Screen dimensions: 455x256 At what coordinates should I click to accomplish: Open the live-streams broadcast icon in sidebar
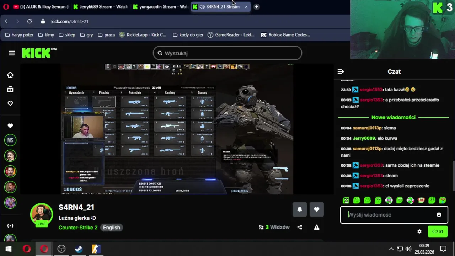click(10, 225)
